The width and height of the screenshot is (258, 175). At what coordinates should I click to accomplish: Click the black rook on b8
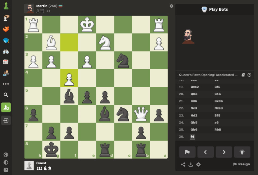tap(141, 150)
